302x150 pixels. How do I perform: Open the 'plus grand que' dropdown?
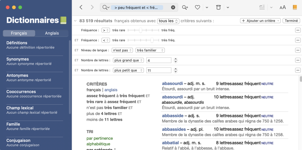[128, 60]
